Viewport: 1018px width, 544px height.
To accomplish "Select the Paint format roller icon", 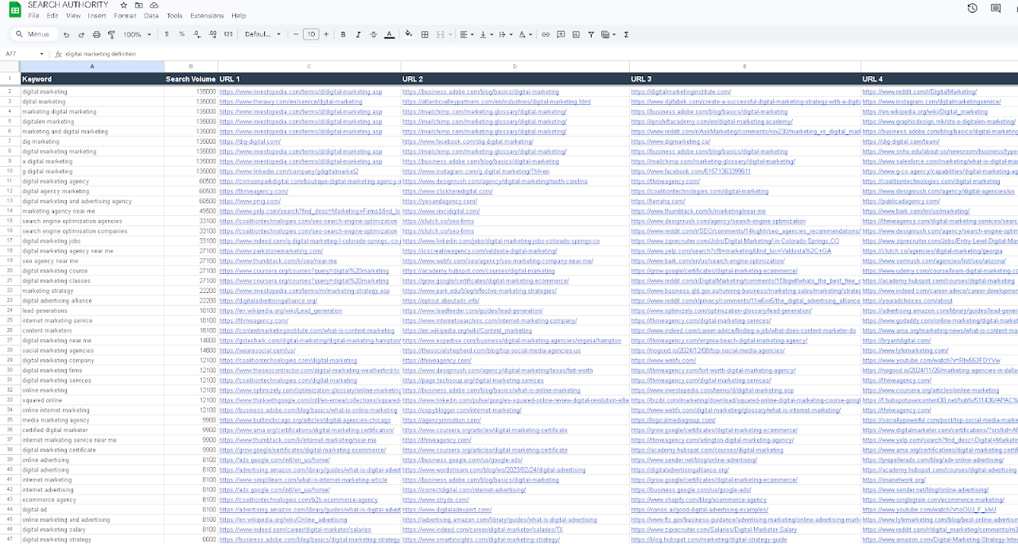I will [x=111, y=35].
